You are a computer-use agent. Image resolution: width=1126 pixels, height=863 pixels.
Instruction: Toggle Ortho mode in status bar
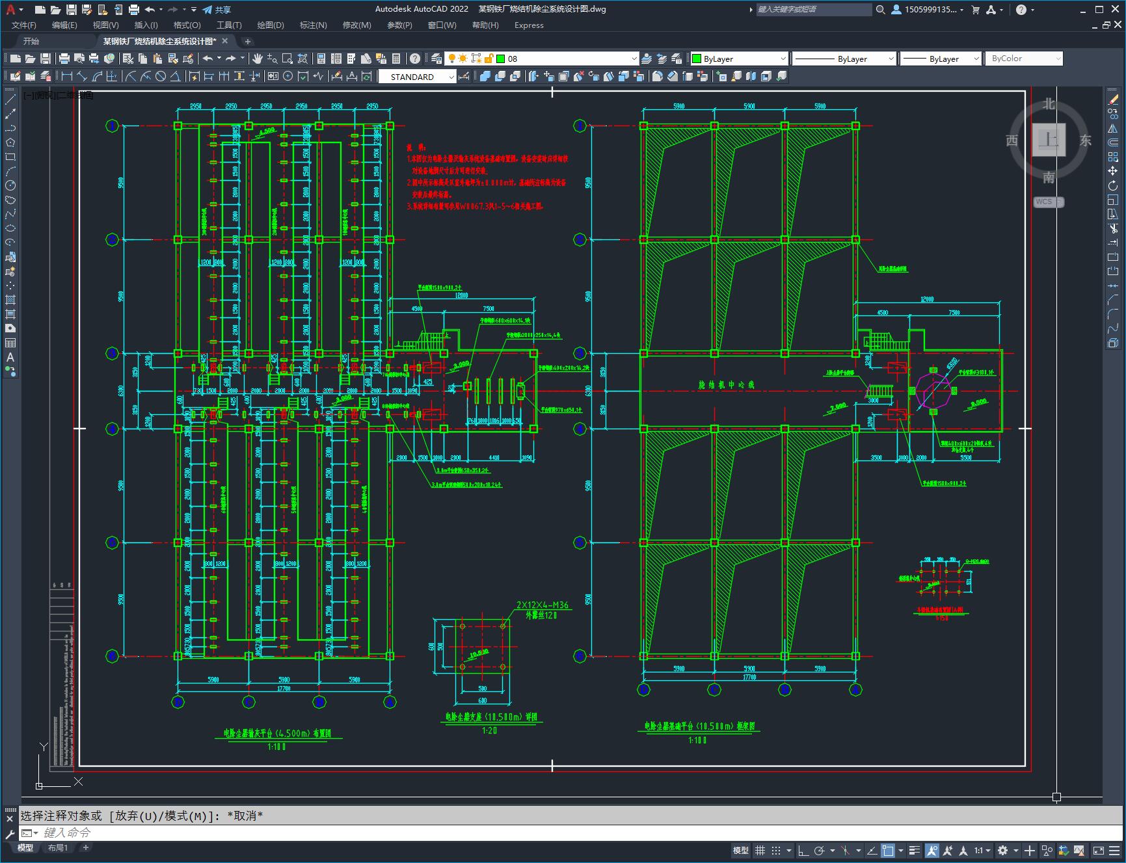tap(803, 850)
